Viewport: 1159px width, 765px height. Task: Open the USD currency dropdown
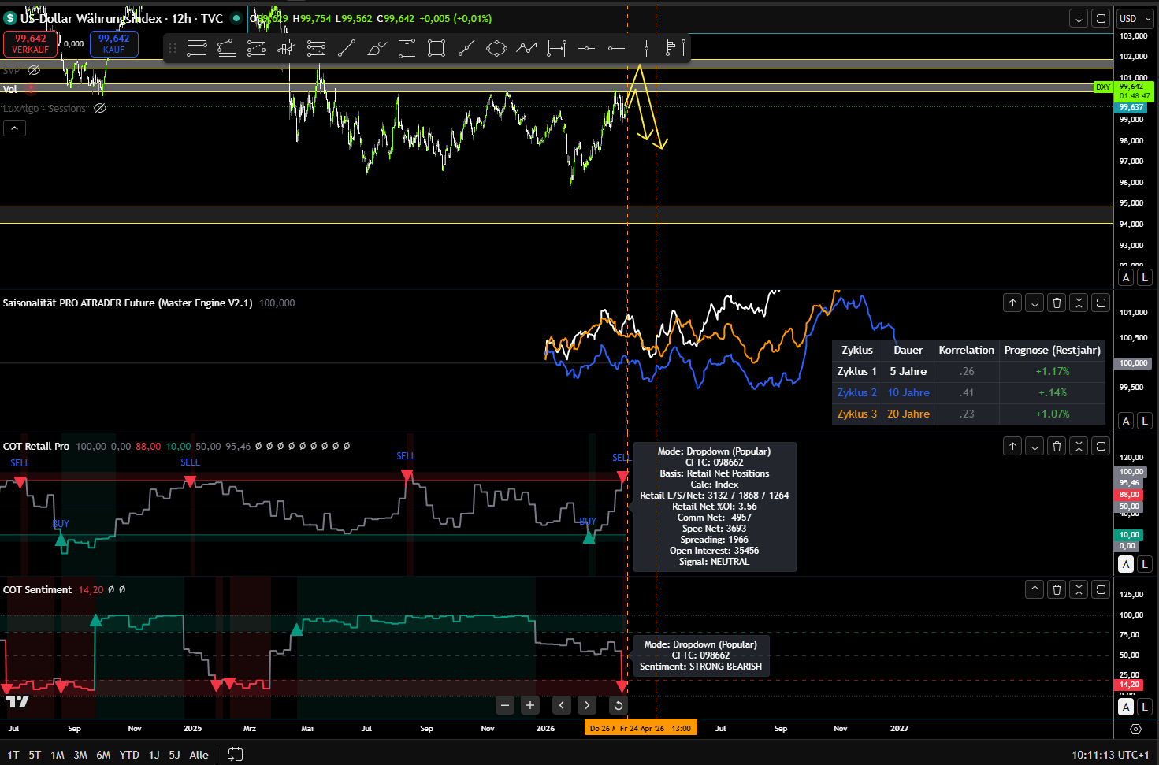coord(1135,17)
